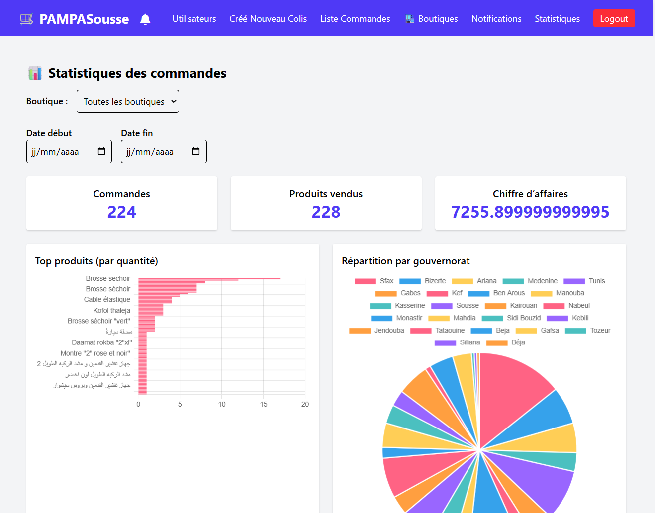655x513 pixels.
Task: Click the Tataouine legend entry
Action: (437, 331)
